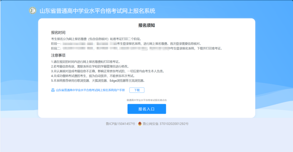Click the Shandong exam authority logo
Screen dimensions: 293x152
[33, 11]
